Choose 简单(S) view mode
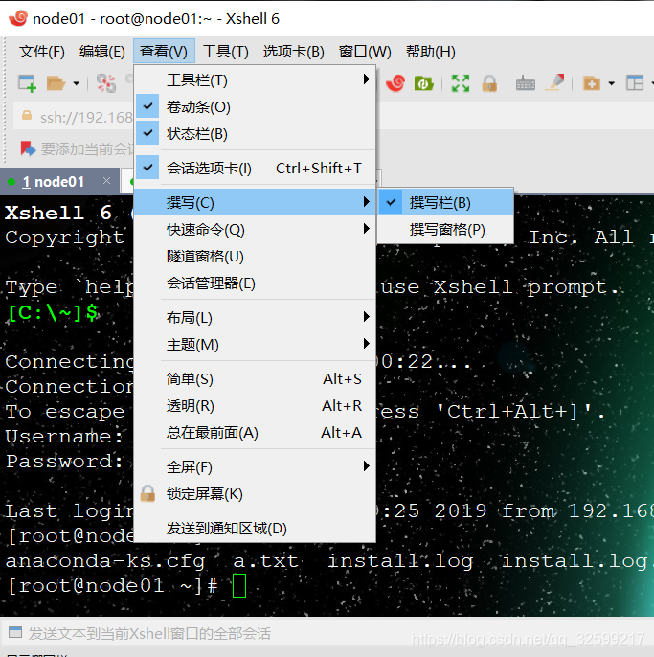The width and height of the screenshot is (654, 657). pos(255,379)
